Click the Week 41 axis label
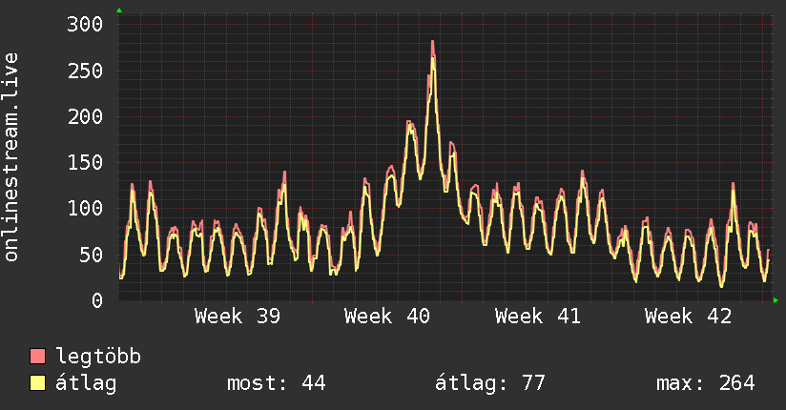 [537, 317]
